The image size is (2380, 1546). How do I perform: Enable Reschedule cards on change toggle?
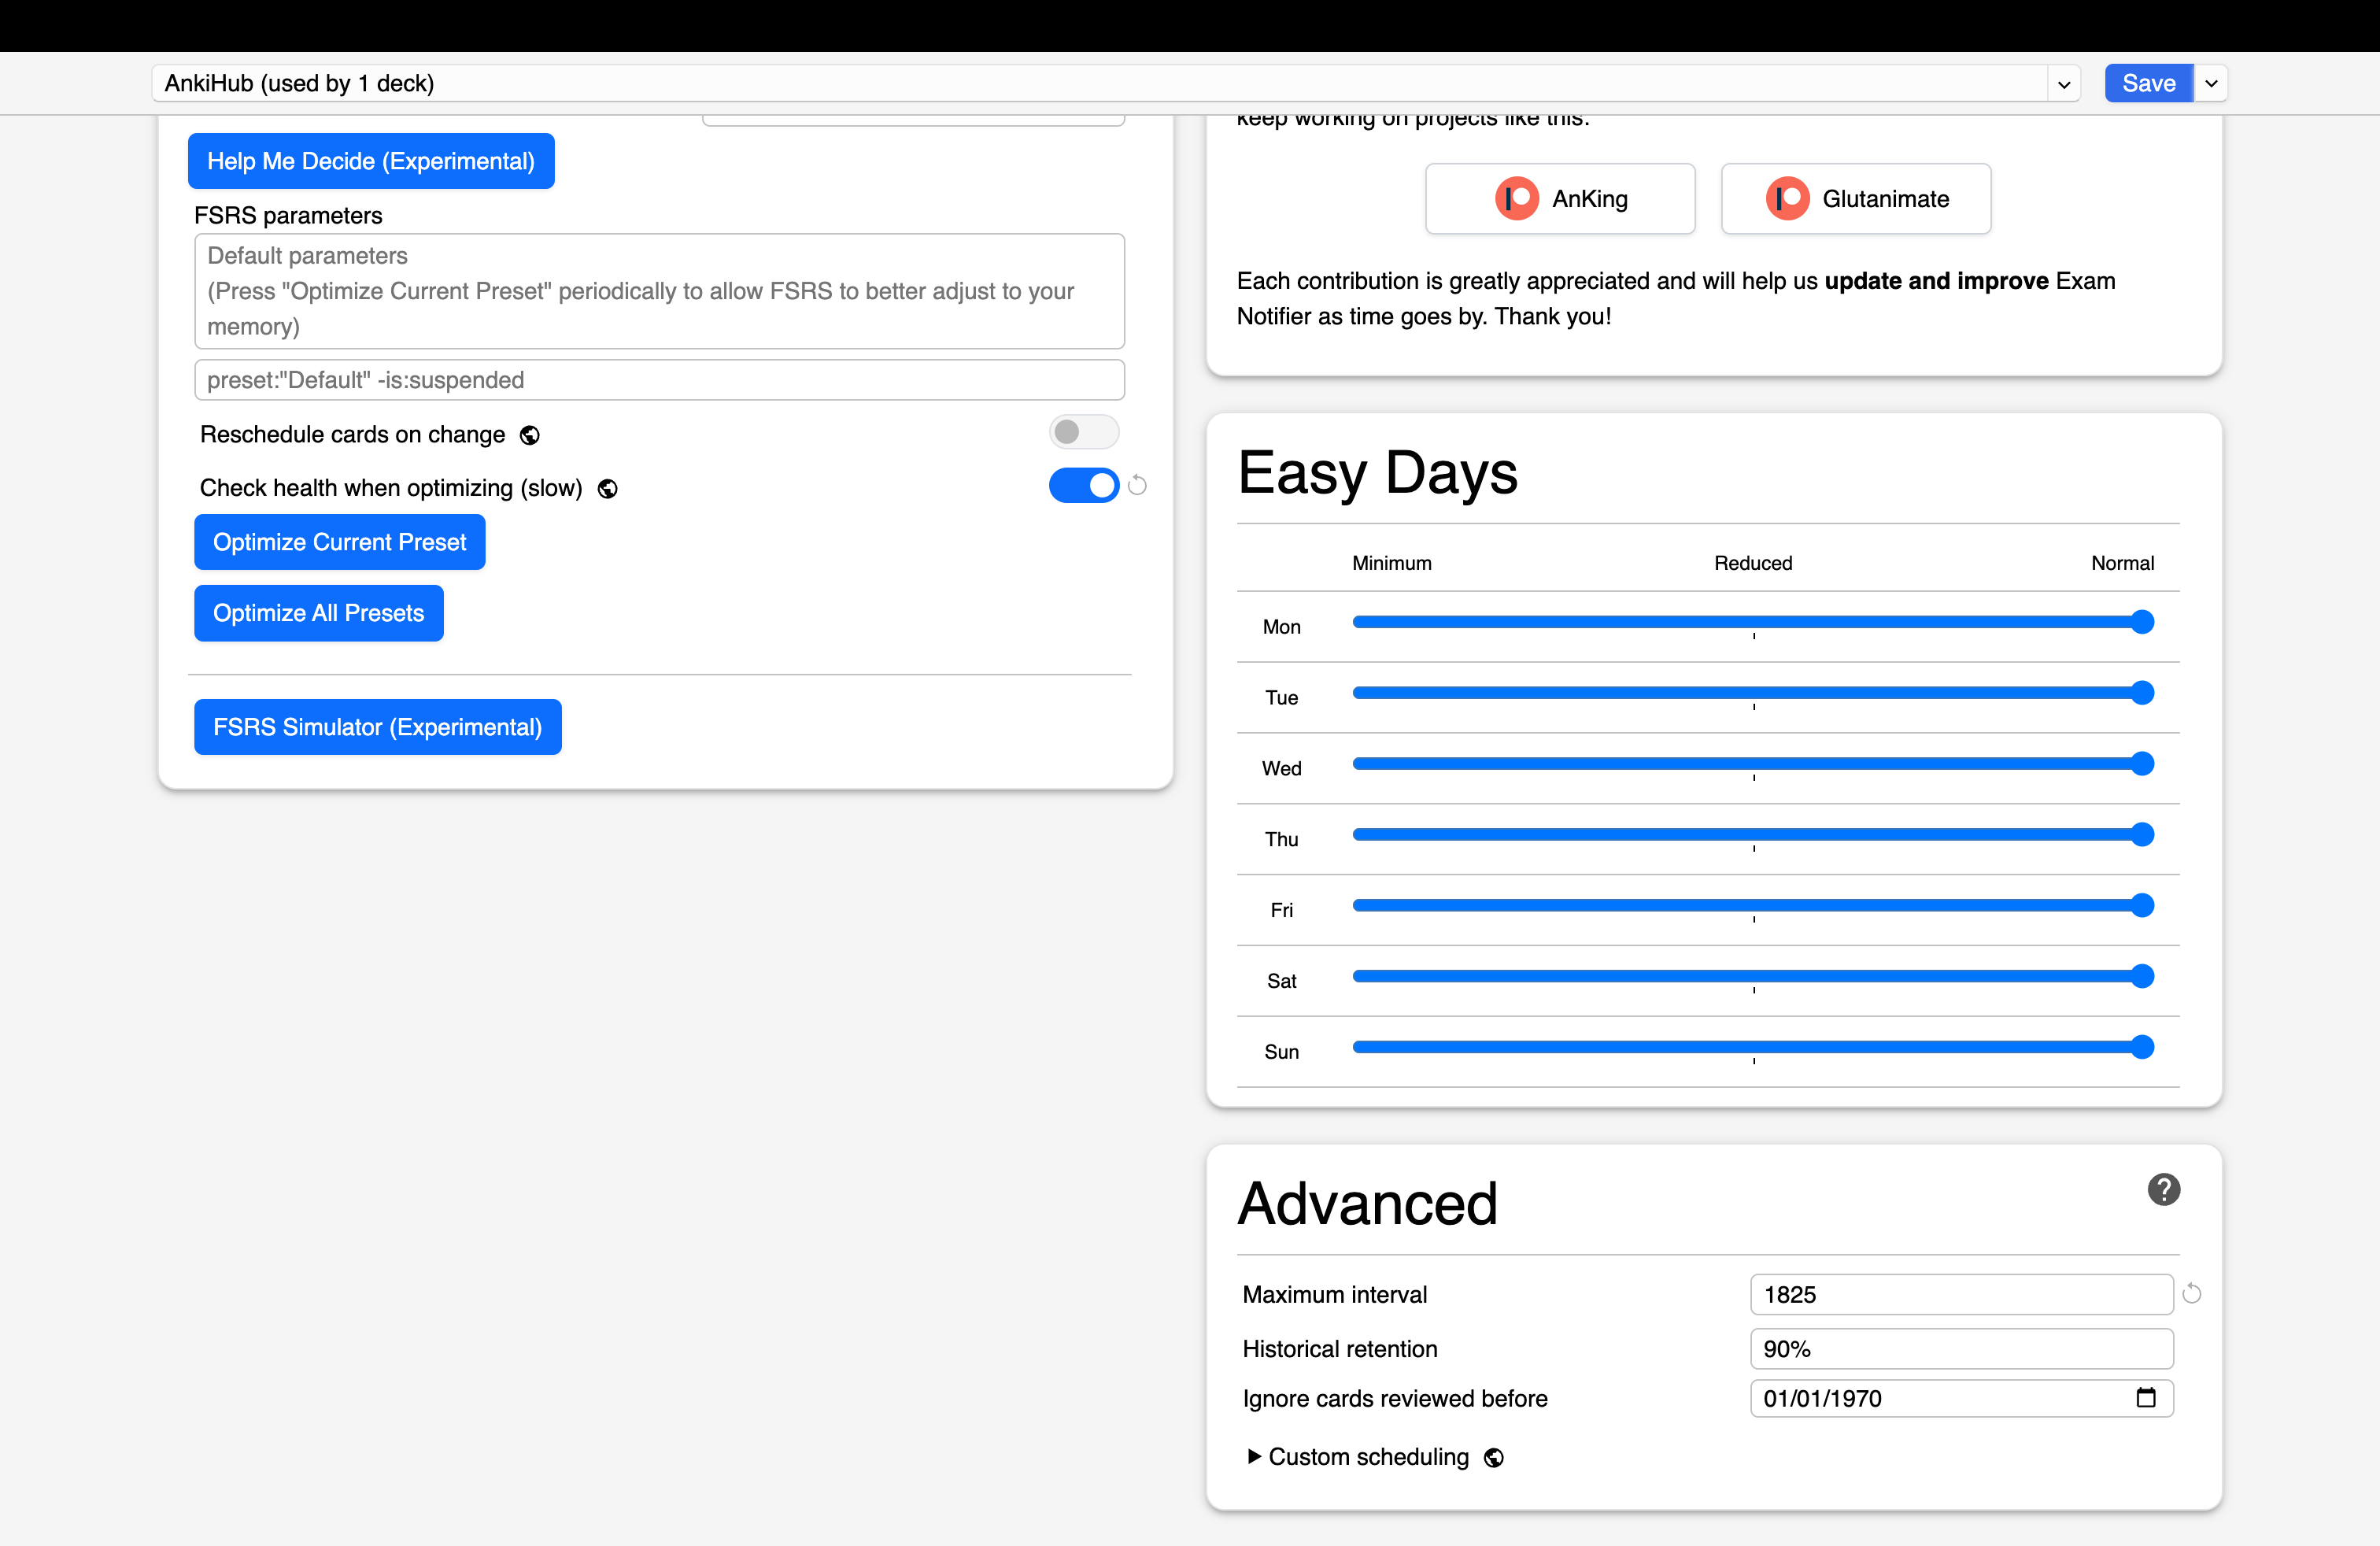coord(1084,432)
